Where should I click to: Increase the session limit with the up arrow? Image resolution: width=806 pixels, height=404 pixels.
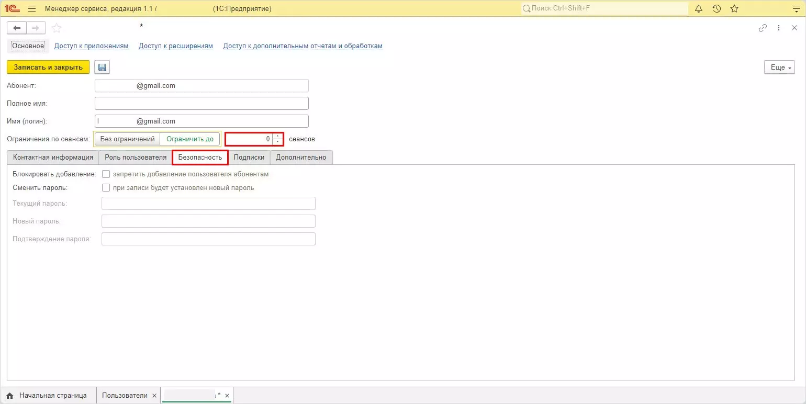277,136
